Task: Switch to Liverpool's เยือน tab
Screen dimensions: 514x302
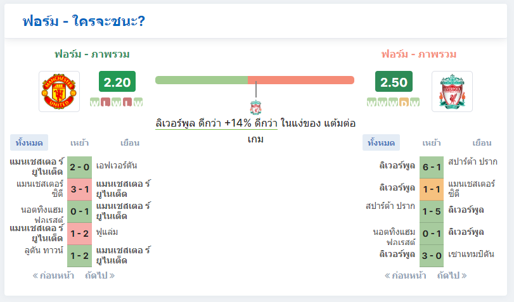Action: click(x=482, y=142)
